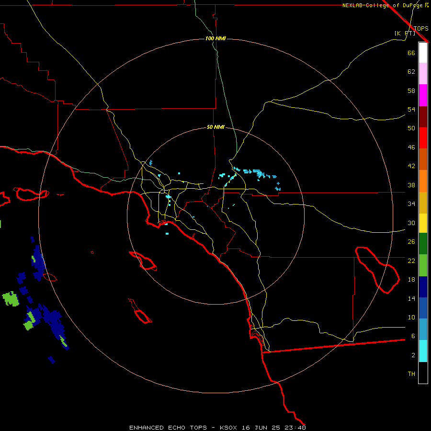Click the "34" legend value
This screenshot has height=431, width=431.
[411, 204]
